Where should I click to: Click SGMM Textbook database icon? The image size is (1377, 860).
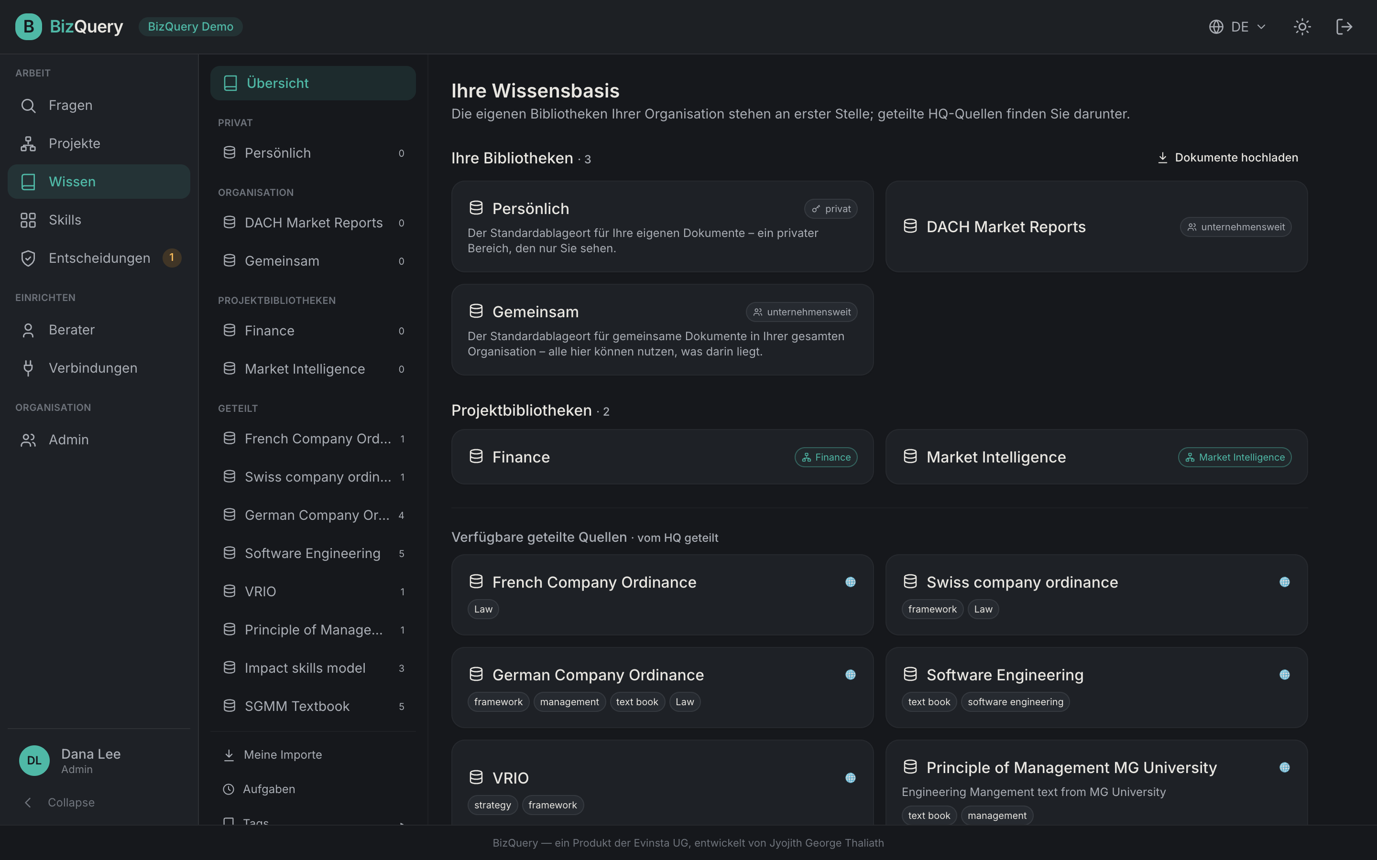point(229,706)
